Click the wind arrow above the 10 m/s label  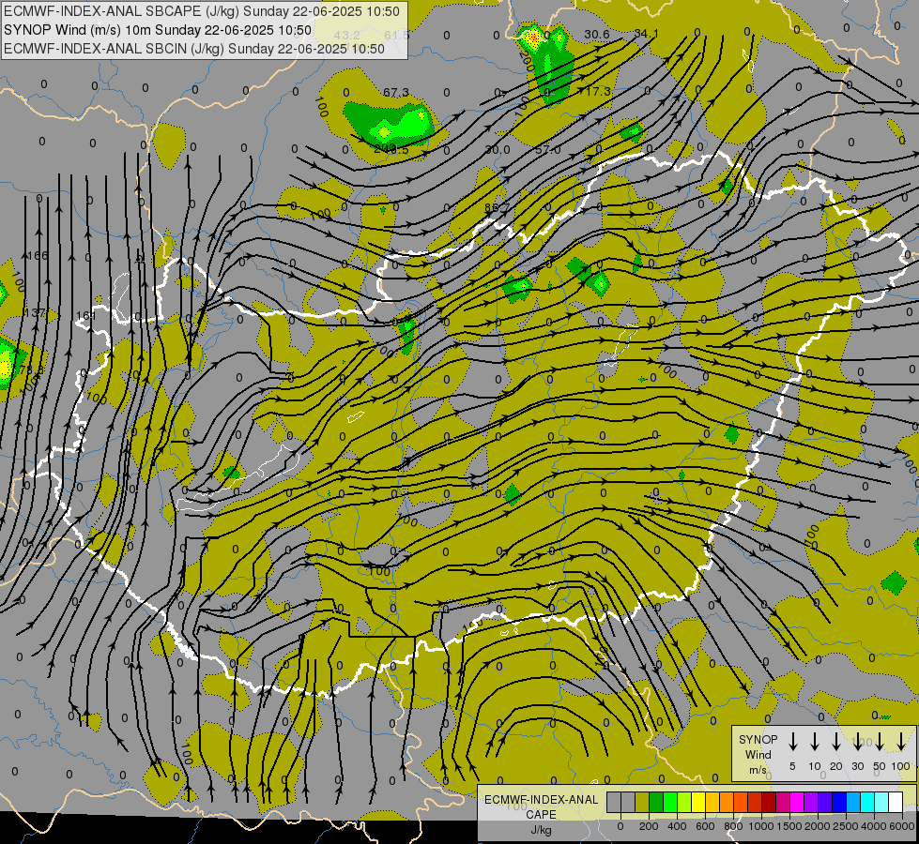coord(815,741)
